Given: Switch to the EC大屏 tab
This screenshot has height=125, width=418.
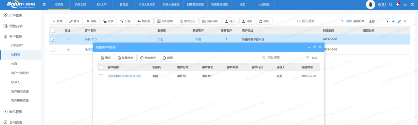Looking at the screenshot, I should pos(102,5).
